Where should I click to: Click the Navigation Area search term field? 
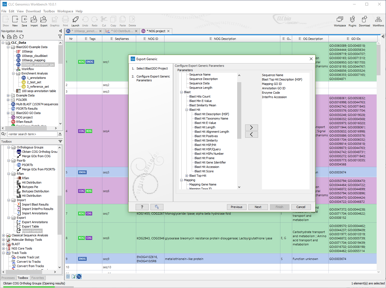coord(32,134)
